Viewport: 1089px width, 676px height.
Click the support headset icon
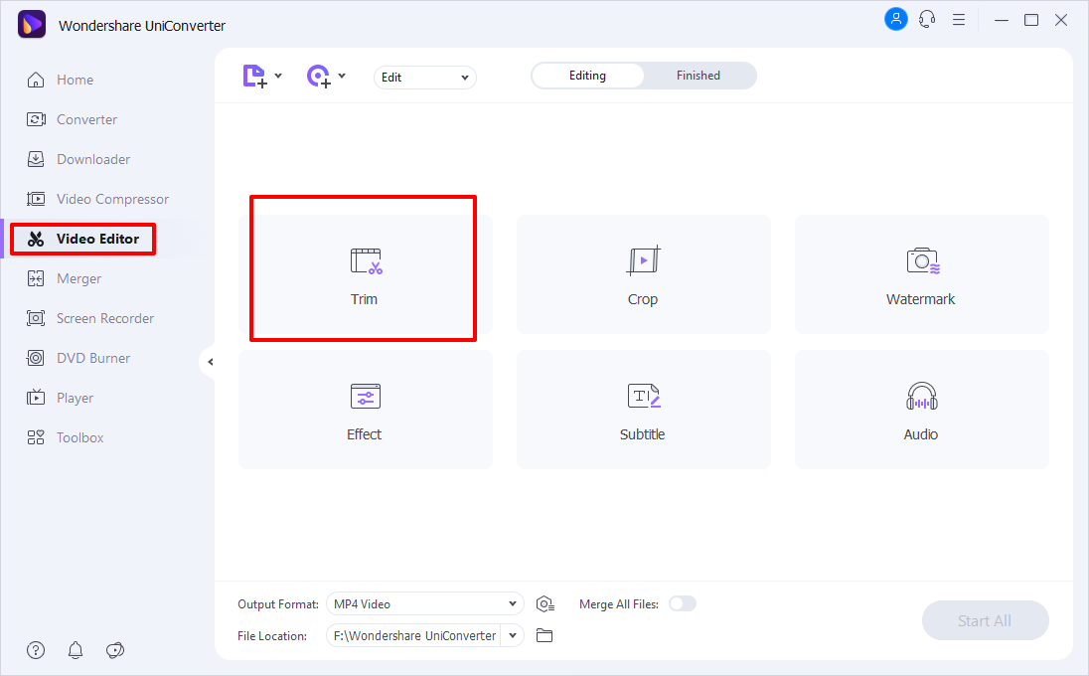[x=926, y=20]
